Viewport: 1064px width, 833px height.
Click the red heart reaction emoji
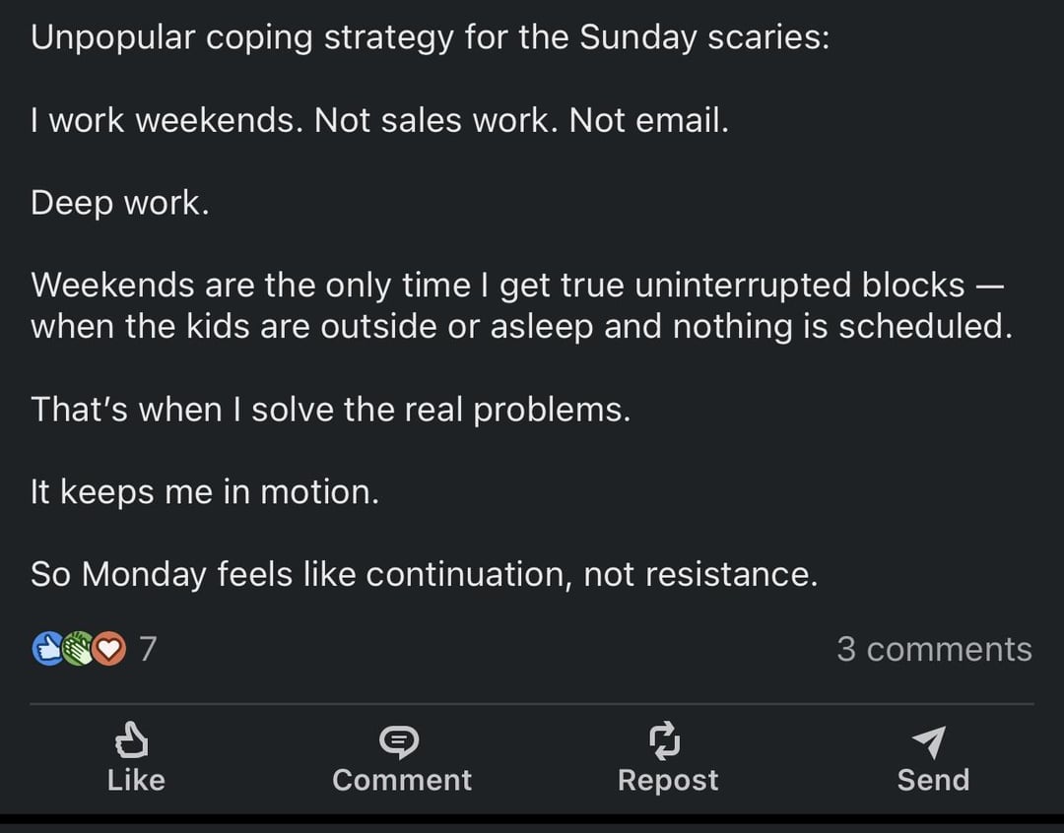coord(108,649)
